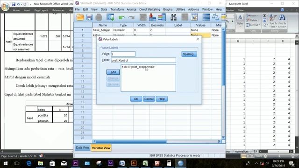Click Help in Value Labels dialog
The height and width of the screenshot is (168, 299).
pyautogui.click(x=162, y=99)
